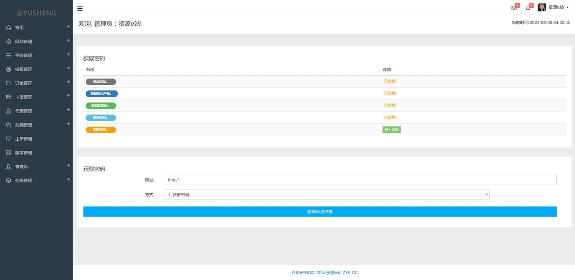This screenshot has height=280, width=575.
Task: Click the home icon beside 首页
Action: click(x=8, y=28)
